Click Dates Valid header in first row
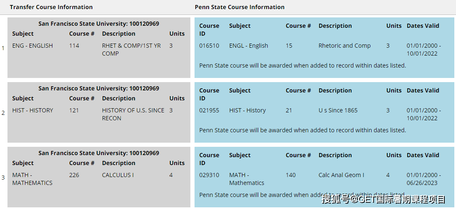The width and height of the screenshot is (456, 209). 423,26
